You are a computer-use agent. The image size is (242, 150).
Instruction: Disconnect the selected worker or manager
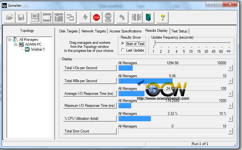click(x=136, y=17)
